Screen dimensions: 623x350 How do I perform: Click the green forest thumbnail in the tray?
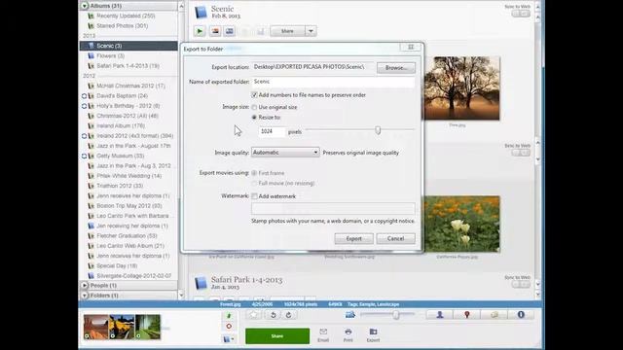coord(147,327)
